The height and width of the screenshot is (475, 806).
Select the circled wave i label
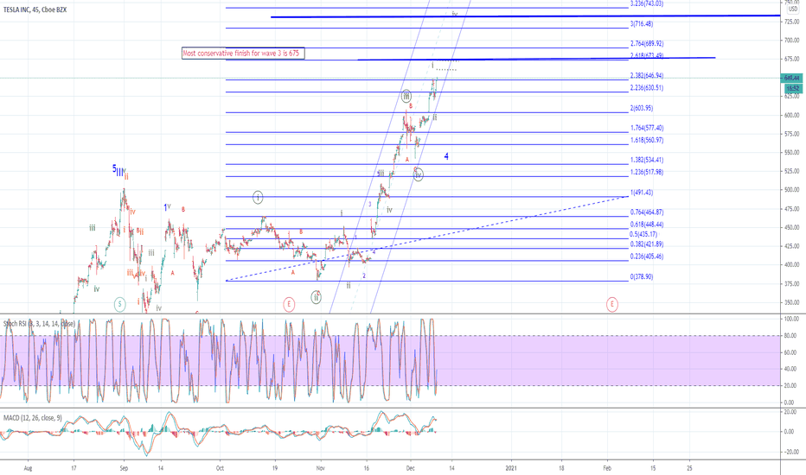[258, 197]
